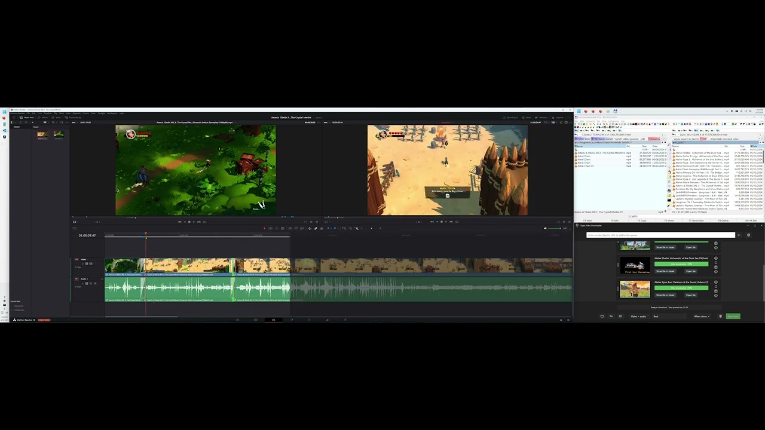Toggle the Media Pool panel button
The height and width of the screenshot is (430, 765).
tap(26, 118)
